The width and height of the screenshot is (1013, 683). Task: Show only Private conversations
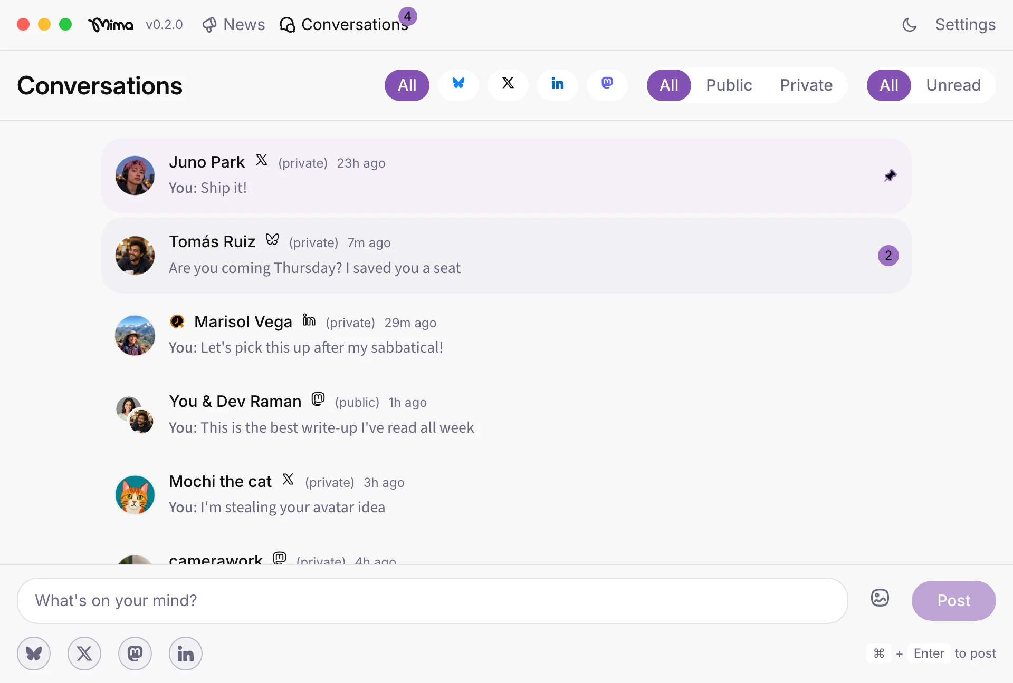pos(806,85)
